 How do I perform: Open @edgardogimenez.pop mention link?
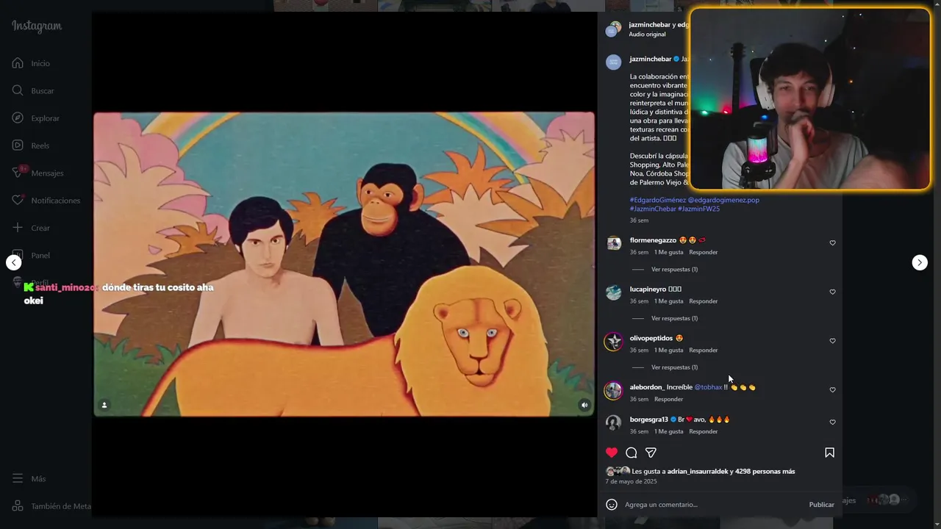(x=723, y=200)
